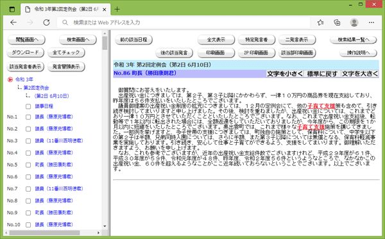
Task: Click the 検索結果一覧へ button
Action: pos(354,40)
